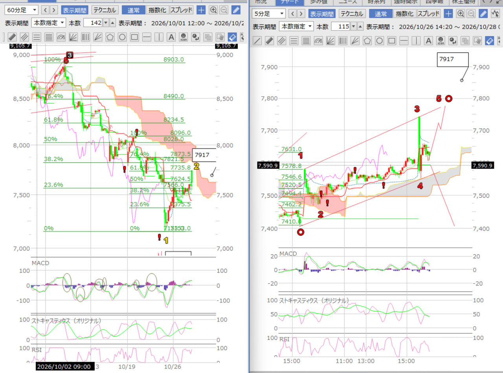This screenshot has width=503, height=373.
Task: Toggle the crosshair cursor in left chart
Action: tap(201, 10)
